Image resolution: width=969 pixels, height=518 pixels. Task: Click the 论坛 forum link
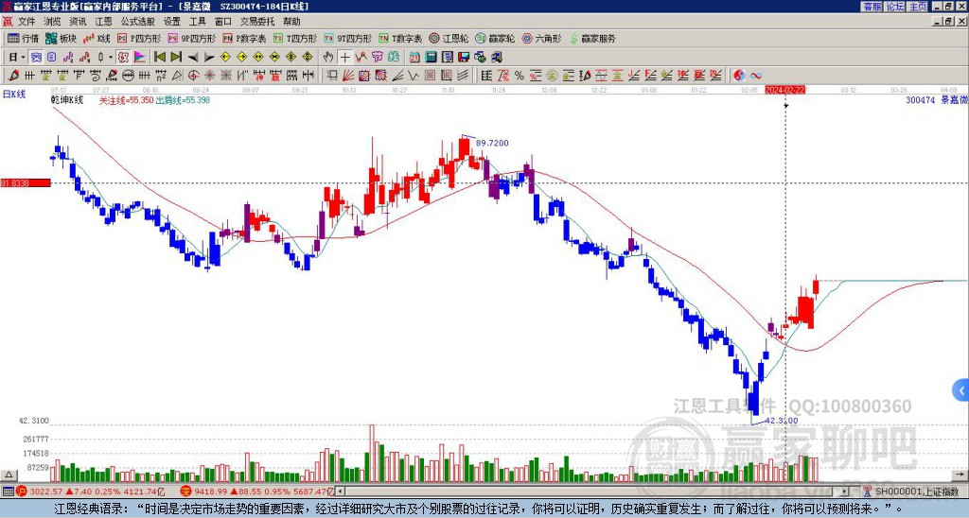click(895, 7)
